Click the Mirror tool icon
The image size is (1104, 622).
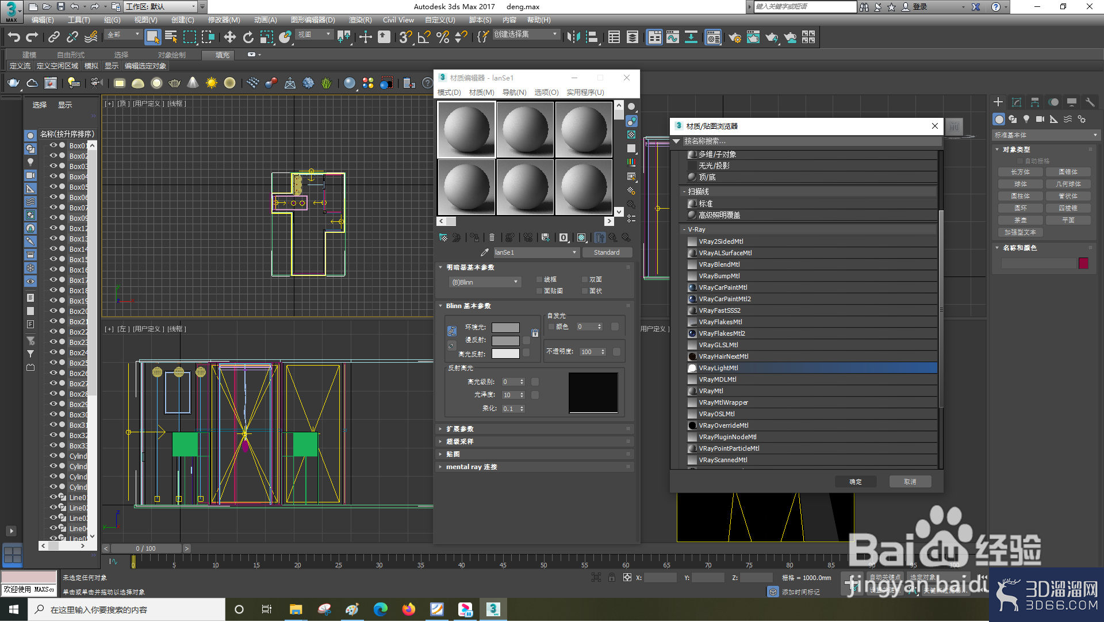(x=573, y=37)
